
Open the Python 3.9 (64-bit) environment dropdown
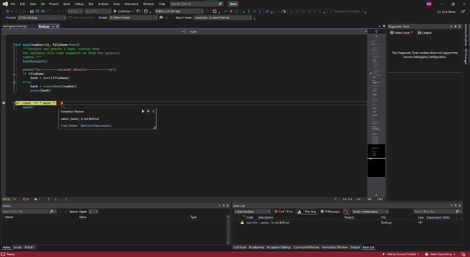click(x=179, y=11)
